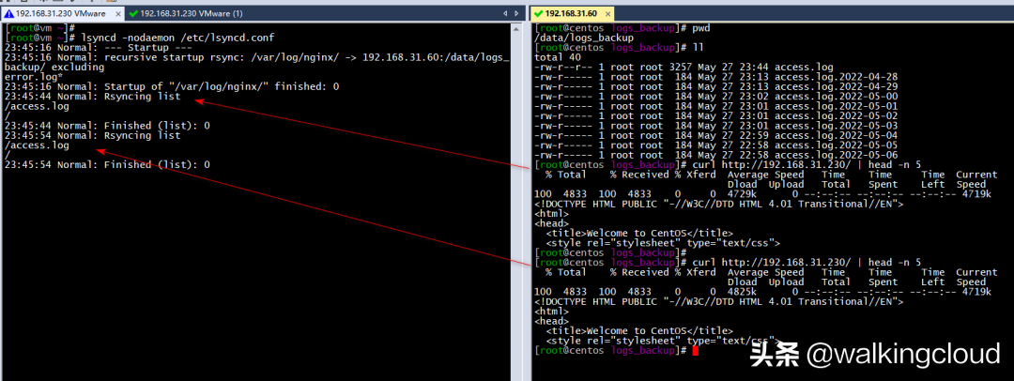Click the red cursor at the centos prompt
This screenshot has width=1014, height=381.
coord(695,350)
